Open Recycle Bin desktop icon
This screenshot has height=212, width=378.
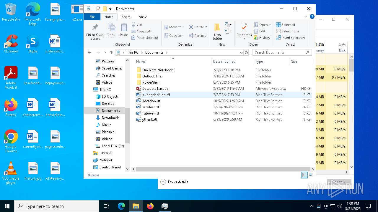pyautogui.click(x=11, y=12)
